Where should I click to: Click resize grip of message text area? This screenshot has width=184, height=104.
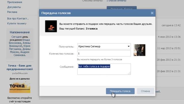pyautogui.click(x=129, y=73)
